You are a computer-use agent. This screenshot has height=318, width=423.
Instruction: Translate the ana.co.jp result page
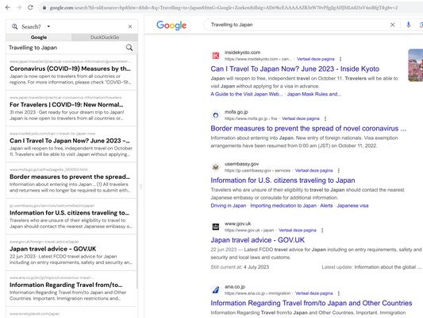tap(313, 293)
